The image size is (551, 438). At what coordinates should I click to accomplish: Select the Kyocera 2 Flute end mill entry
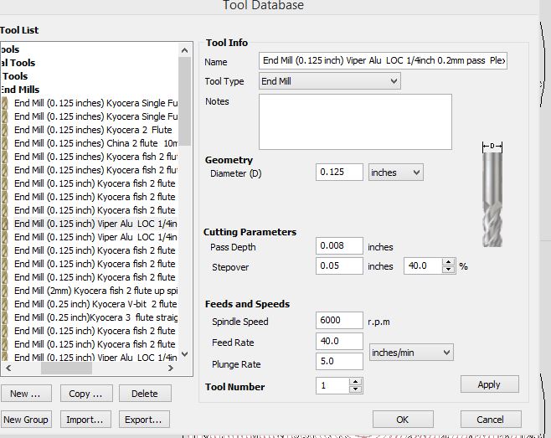(94, 130)
